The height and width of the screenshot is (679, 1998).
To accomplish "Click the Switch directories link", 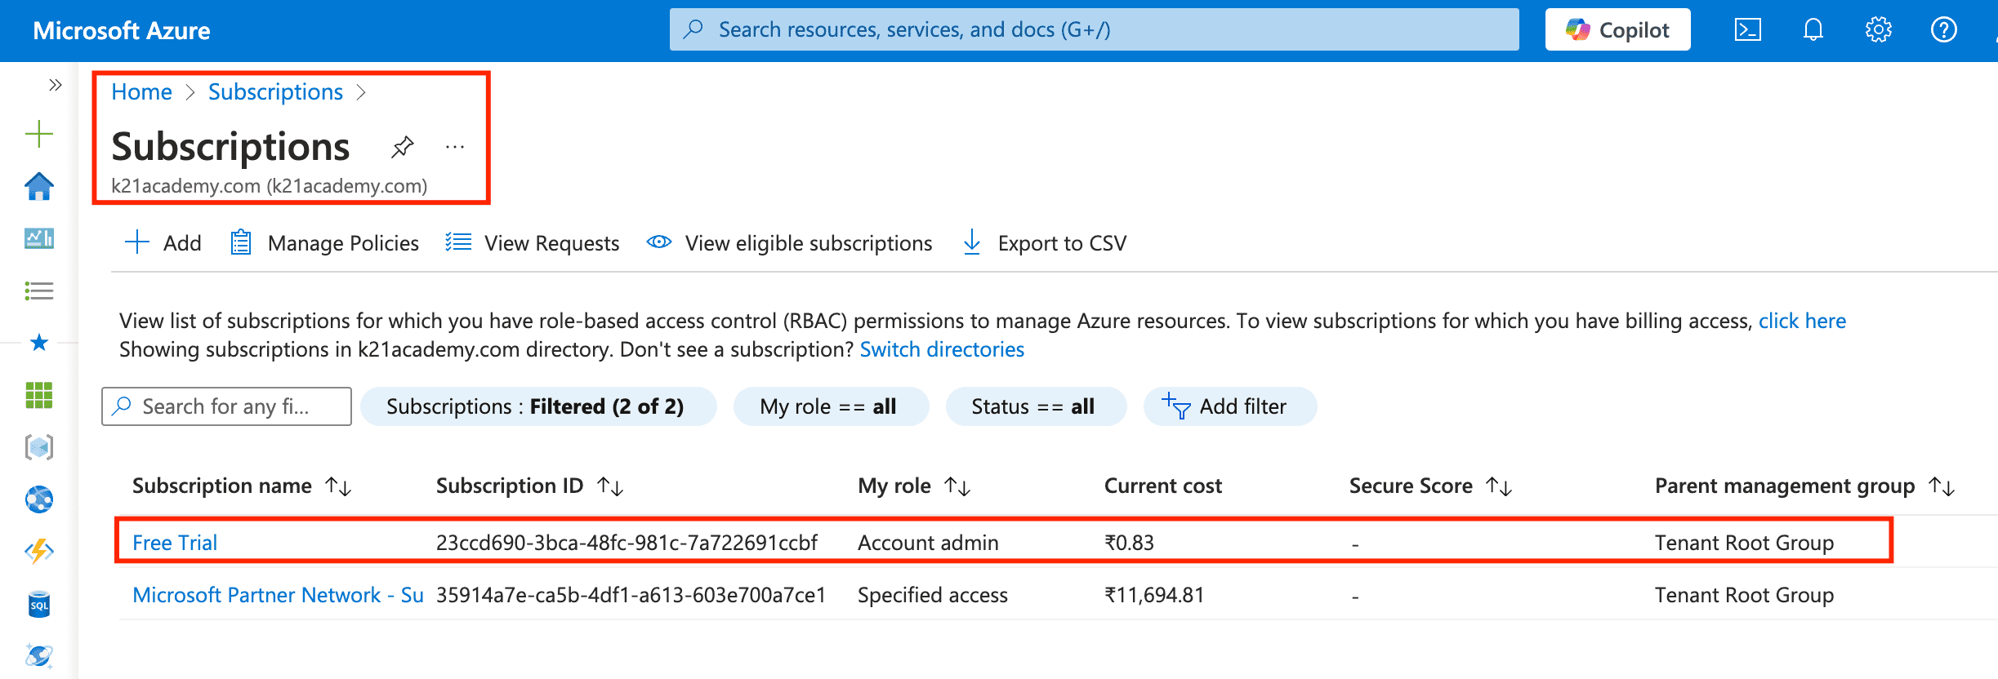I will 941,349.
